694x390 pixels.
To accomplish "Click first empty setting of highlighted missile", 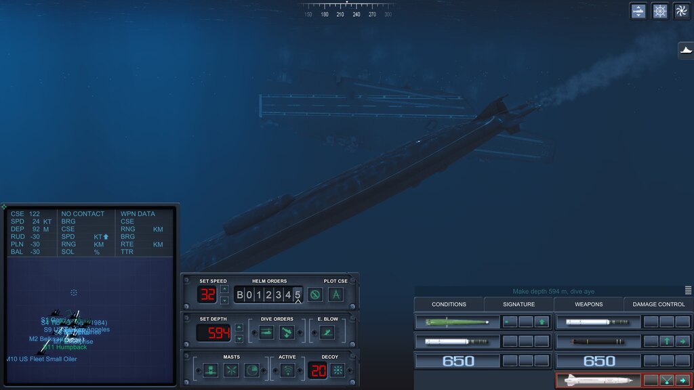I will [x=651, y=381].
